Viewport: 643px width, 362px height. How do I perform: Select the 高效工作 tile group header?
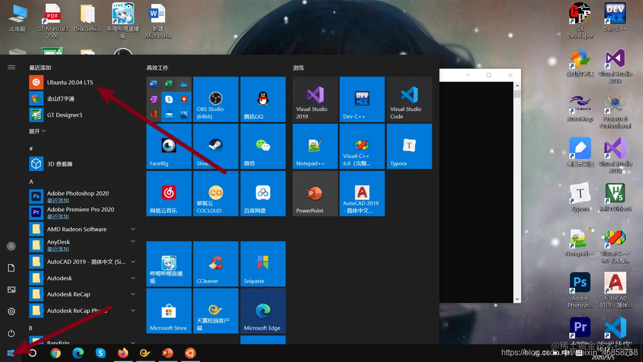click(157, 67)
